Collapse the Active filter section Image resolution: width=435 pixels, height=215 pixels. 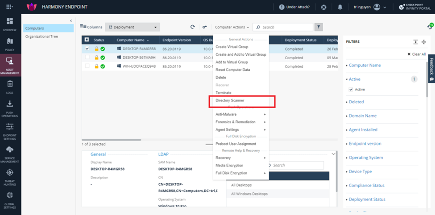pyautogui.click(x=354, y=79)
